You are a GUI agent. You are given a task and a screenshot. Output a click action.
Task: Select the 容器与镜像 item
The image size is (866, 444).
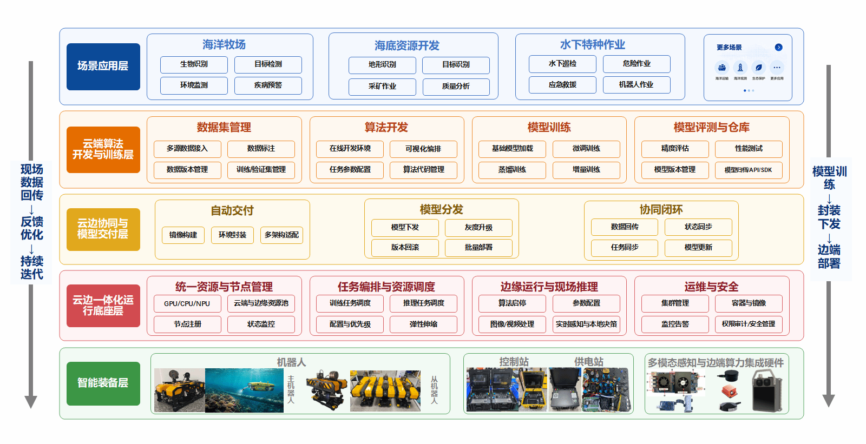point(749,304)
